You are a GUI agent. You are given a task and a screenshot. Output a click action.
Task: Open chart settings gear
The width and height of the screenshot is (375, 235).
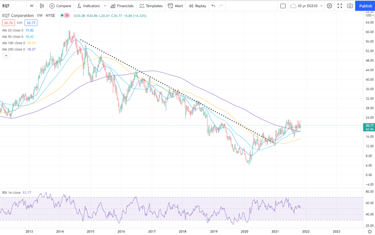pos(329,6)
